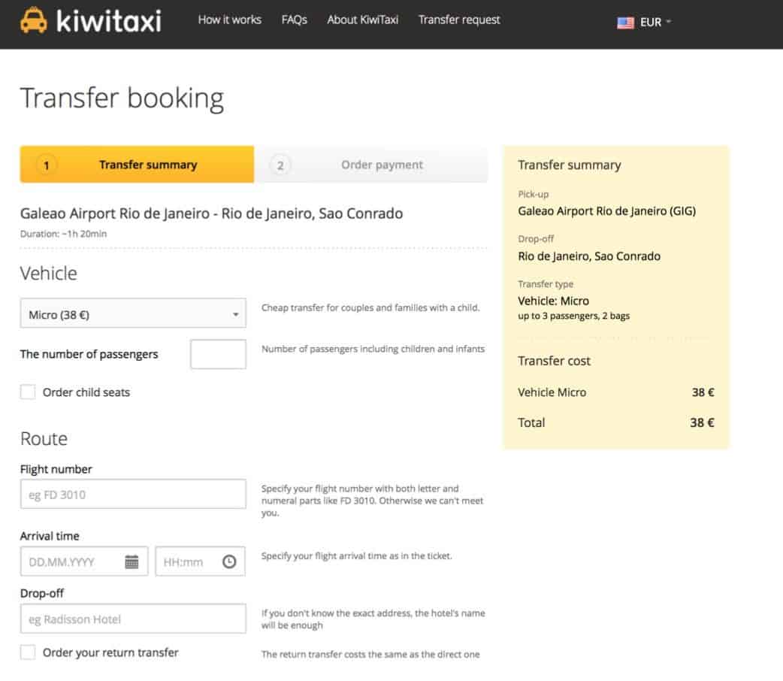783x681 pixels.
Task: Go to FAQs page
Action: coord(294,20)
